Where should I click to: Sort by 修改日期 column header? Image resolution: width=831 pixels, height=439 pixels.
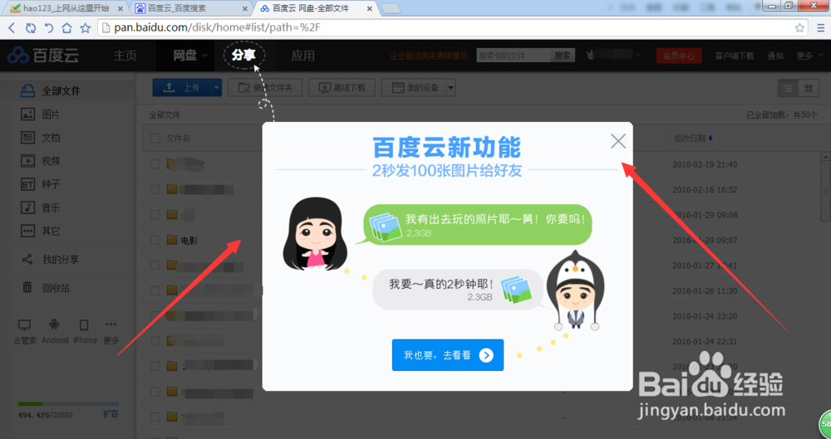tap(693, 139)
